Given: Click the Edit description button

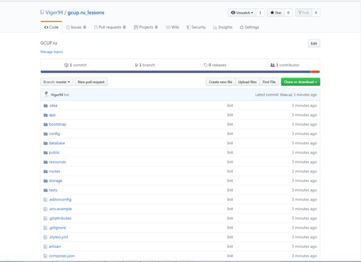Looking at the screenshot, I should pyautogui.click(x=314, y=43).
